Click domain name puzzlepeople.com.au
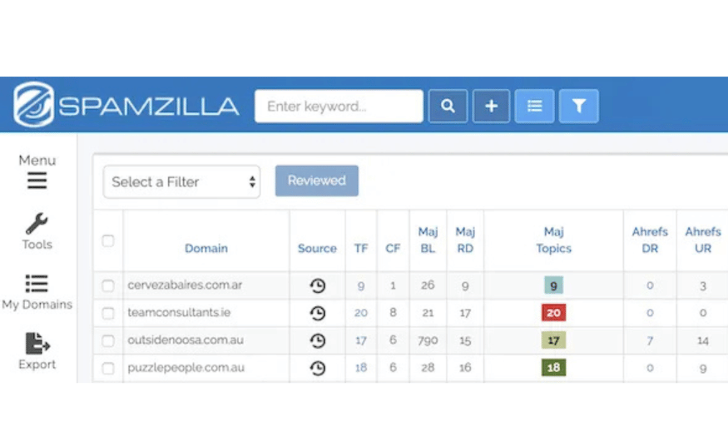The width and height of the screenshot is (728, 437). pos(186,368)
